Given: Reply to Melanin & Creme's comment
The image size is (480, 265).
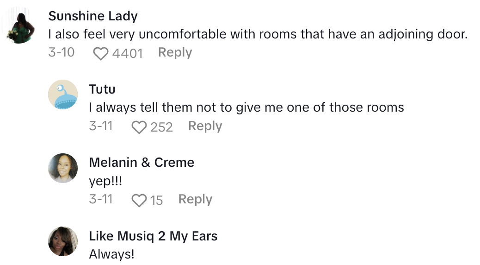Looking at the screenshot, I should [195, 199].
